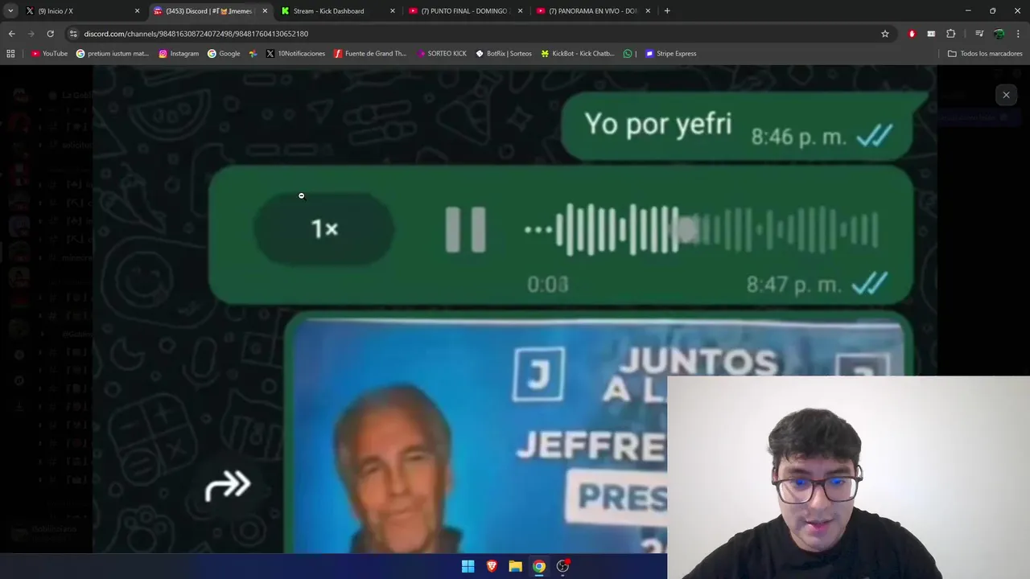Go back to the previous page
The image size is (1030, 579).
11,34
